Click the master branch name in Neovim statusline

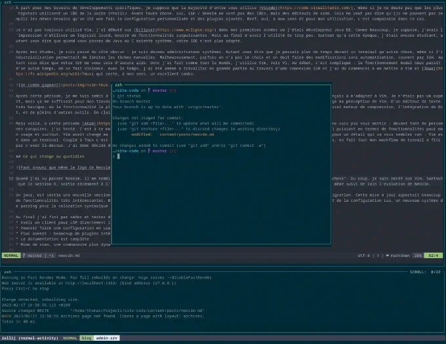tap(34, 256)
